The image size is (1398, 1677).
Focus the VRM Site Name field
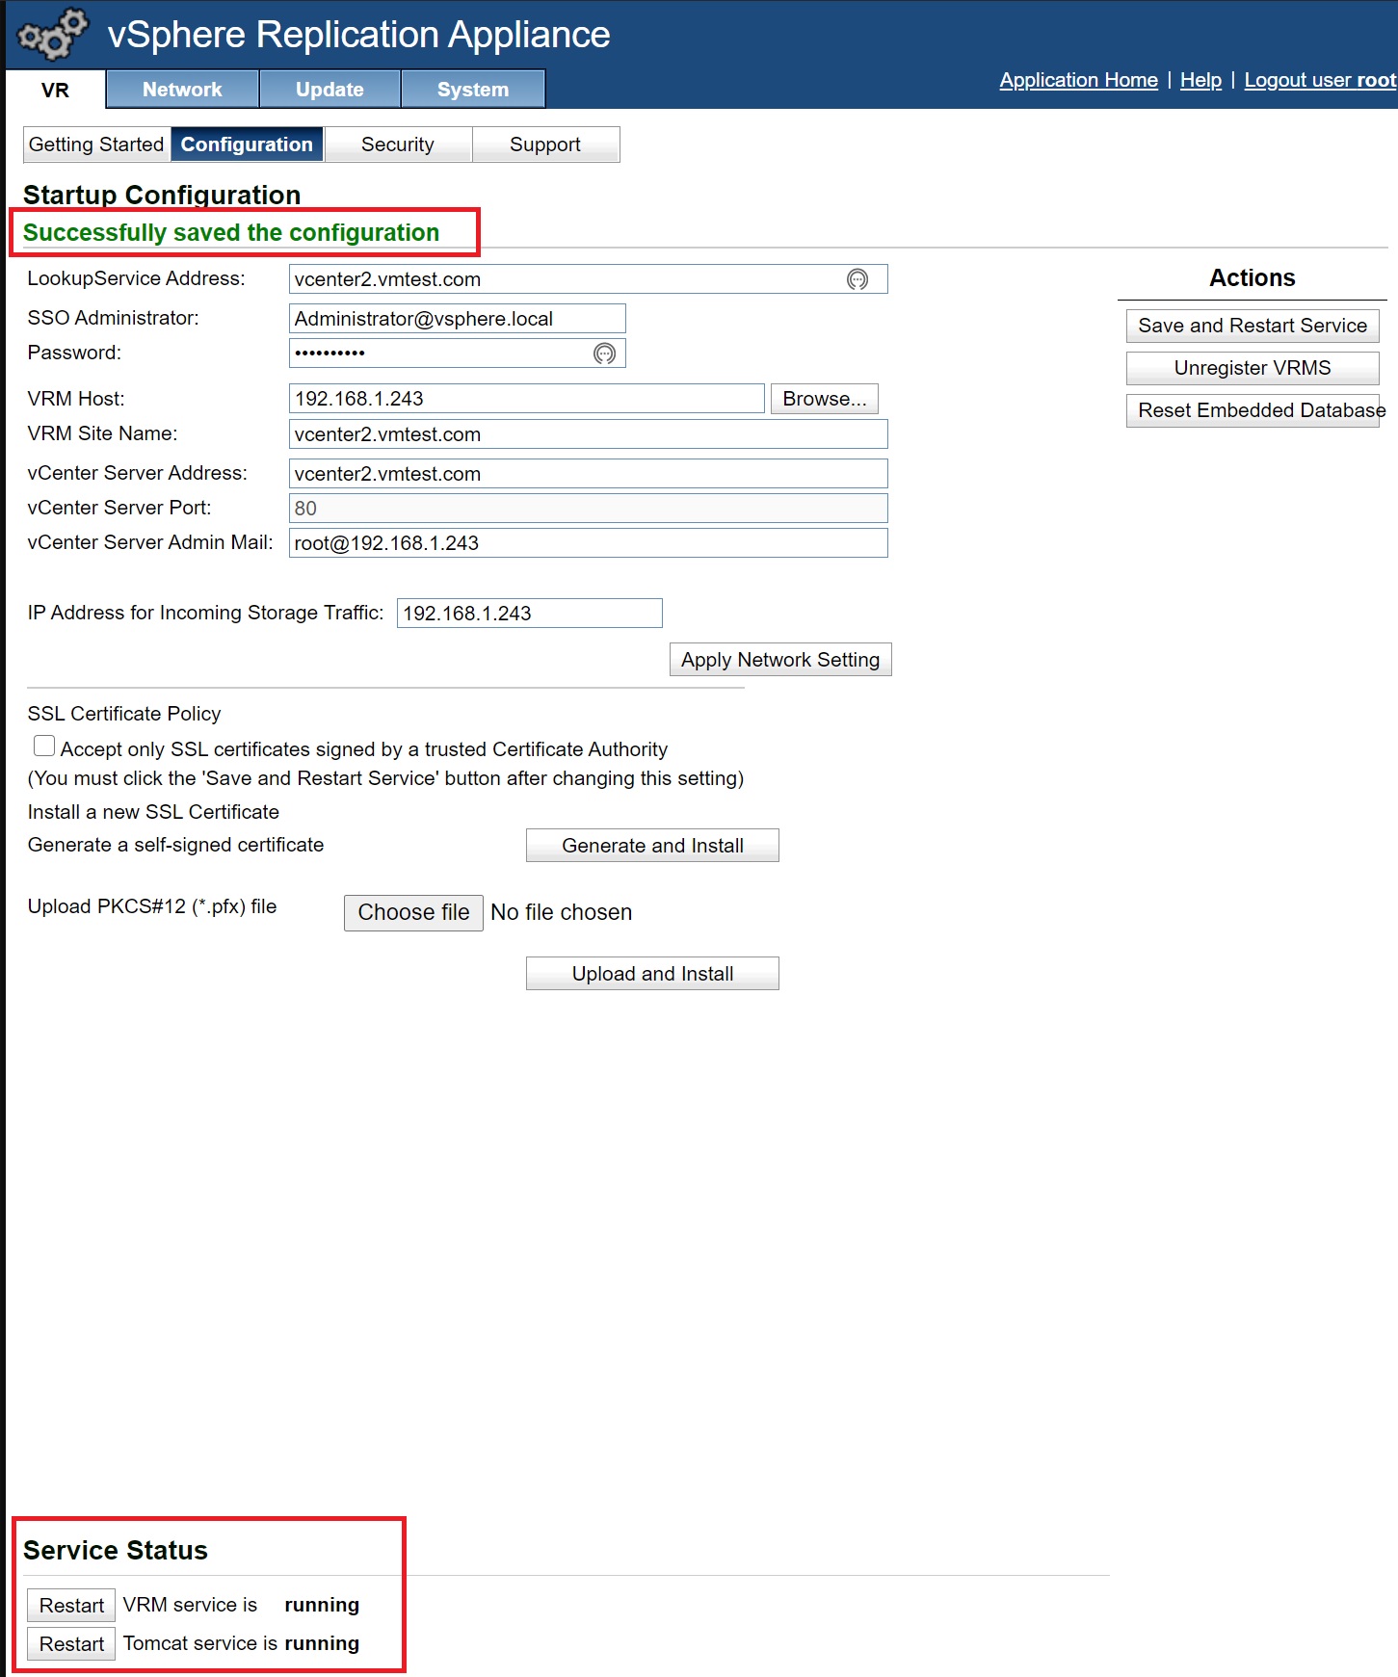click(x=588, y=434)
